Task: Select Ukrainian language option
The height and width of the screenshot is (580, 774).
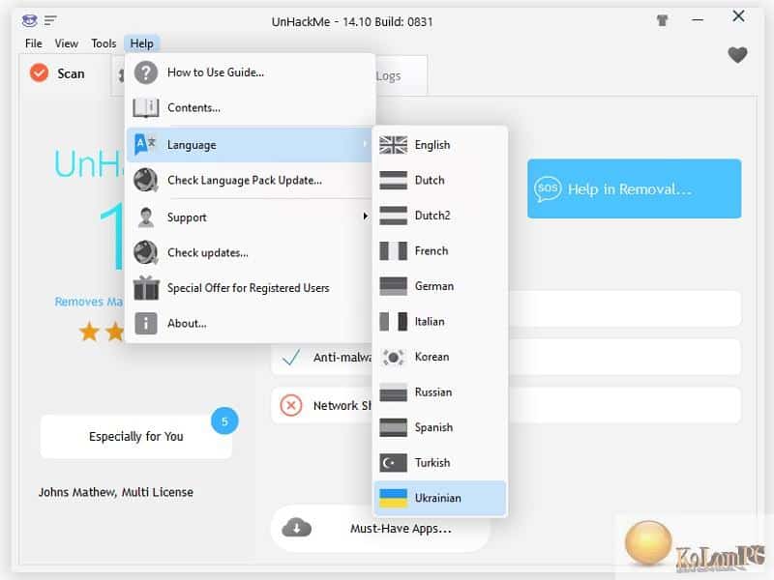Action: pos(440,498)
